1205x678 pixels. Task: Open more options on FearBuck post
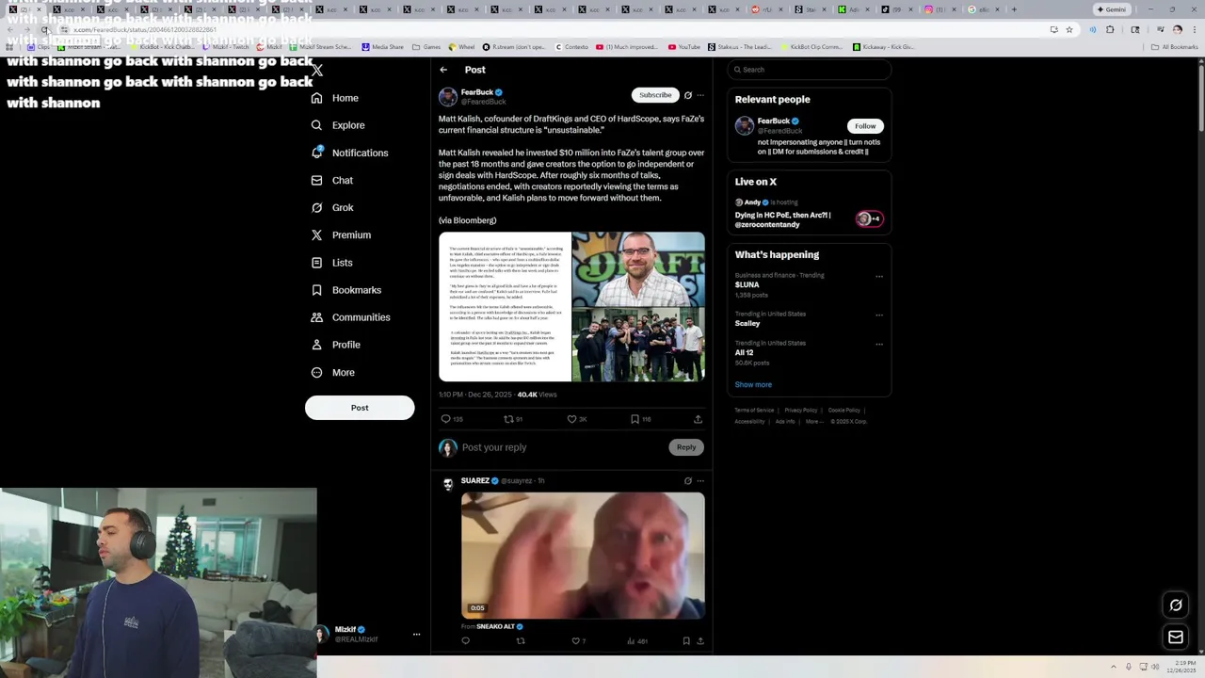coord(700,95)
